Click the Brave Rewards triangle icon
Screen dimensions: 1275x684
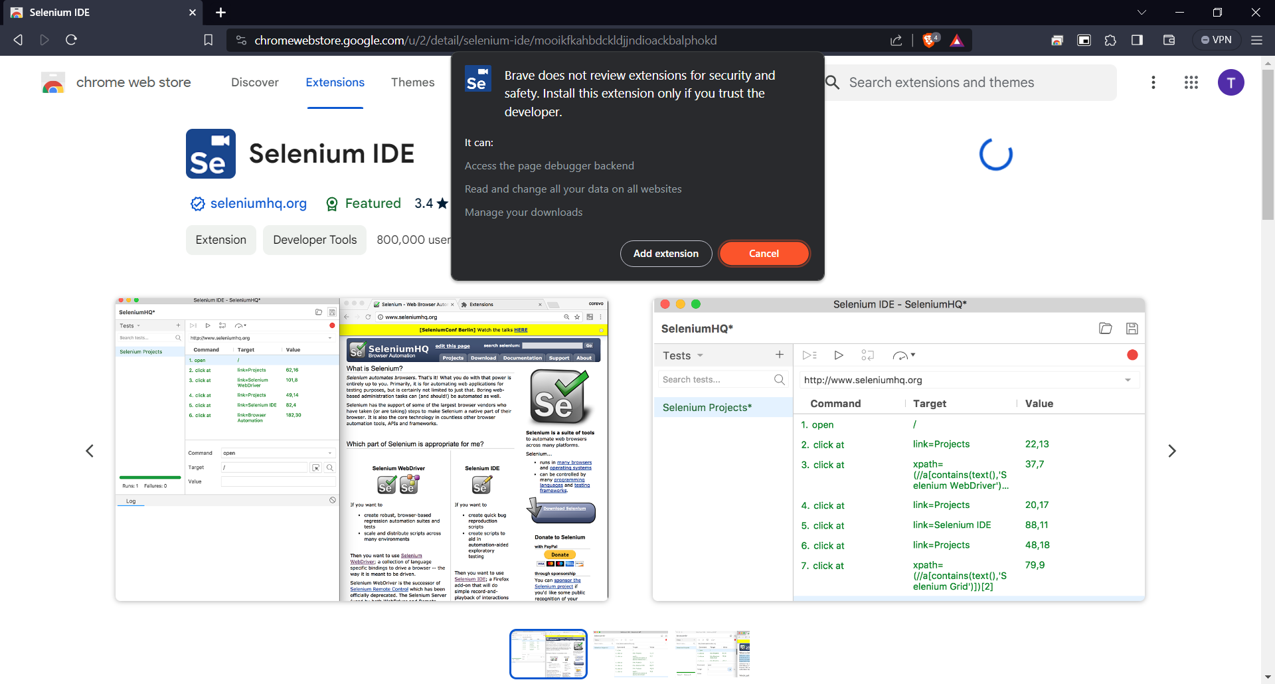coord(956,41)
